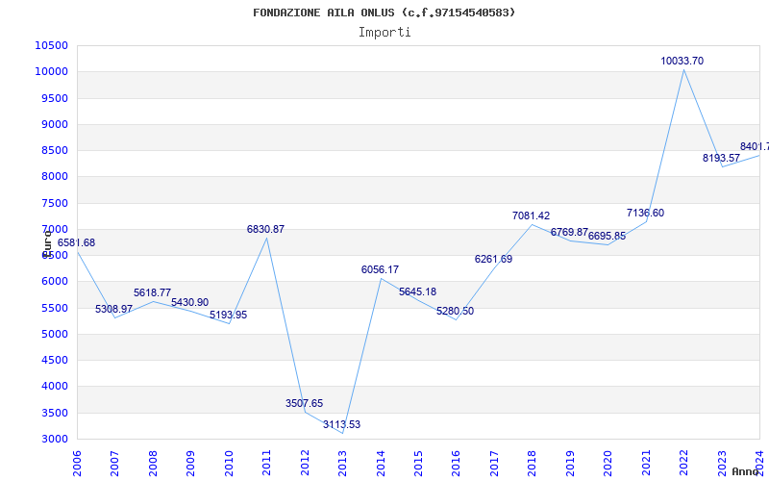The image size is (769, 481).
Task: Select data label 3113.53
Action: point(342,424)
